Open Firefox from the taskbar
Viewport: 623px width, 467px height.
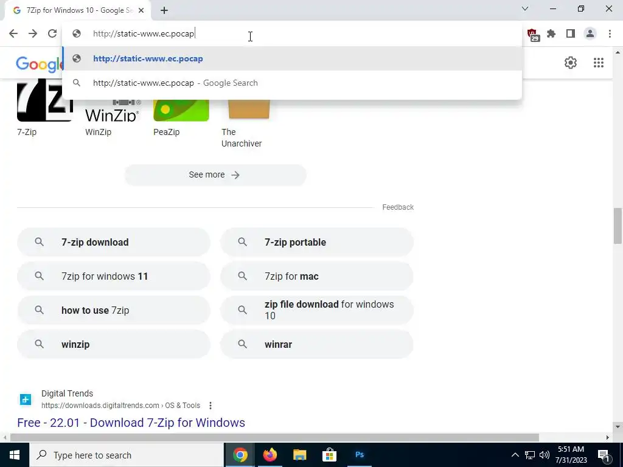270,455
